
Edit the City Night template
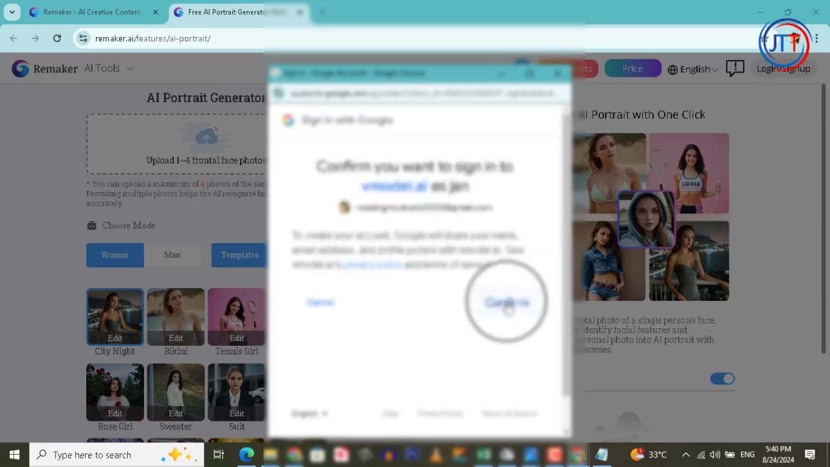115,338
